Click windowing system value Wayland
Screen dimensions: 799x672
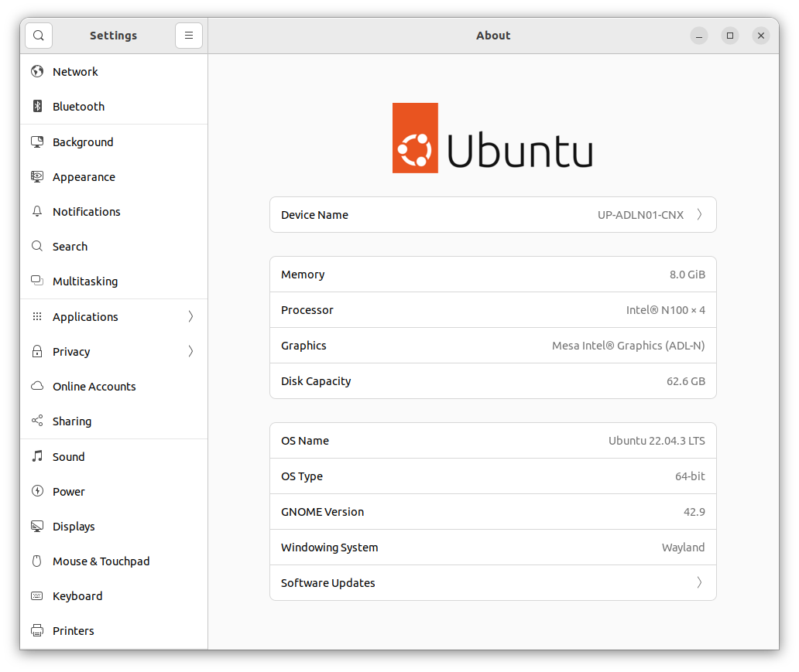tap(683, 547)
